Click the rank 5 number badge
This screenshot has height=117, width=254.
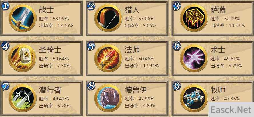(x=91, y=46)
